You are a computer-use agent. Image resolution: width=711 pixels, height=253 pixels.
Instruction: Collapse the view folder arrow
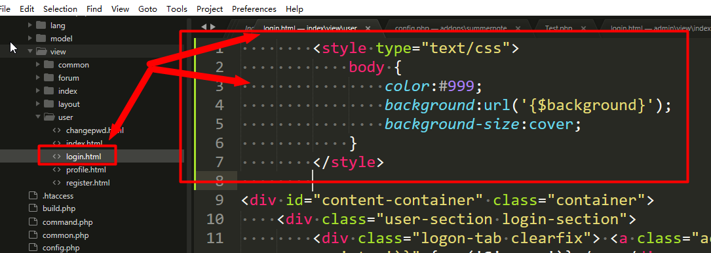pos(30,52)
